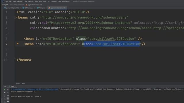Click 'Process finished with exit code 0' text
The image size is (184, 103).
pyautogui.click(x=26, y=97)
